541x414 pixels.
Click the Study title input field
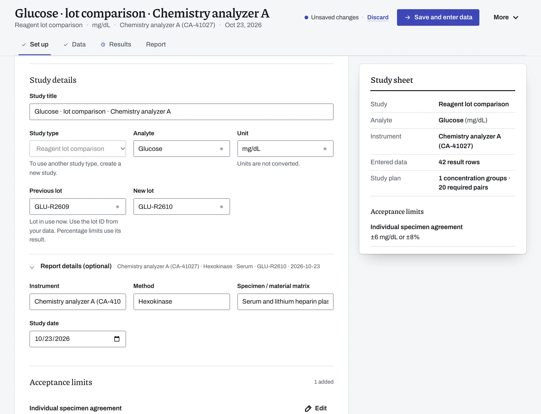181,112
